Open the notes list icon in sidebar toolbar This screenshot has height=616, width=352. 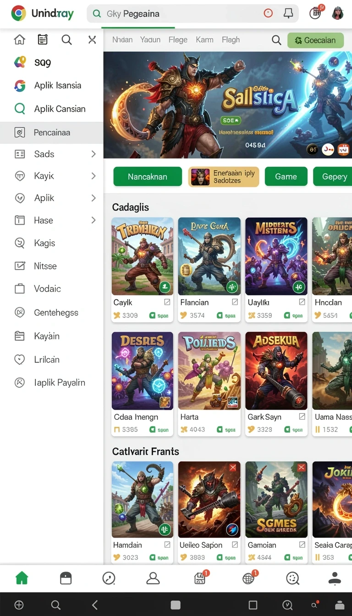click(x=43, y=40)
